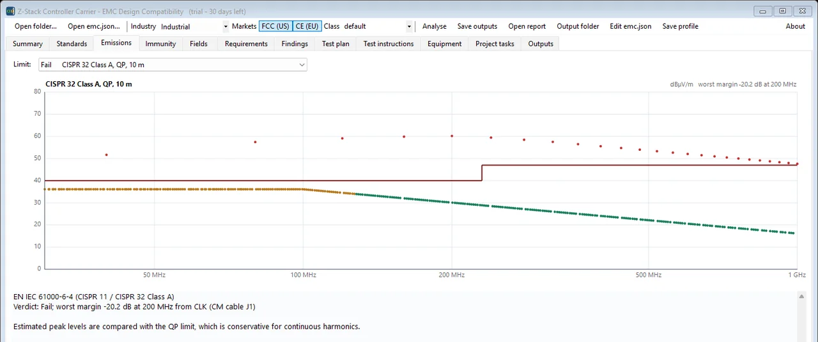Screen dimensions: 818x342
Task: Click the 500 MHz axis label
Action: (x=649, y=275)
